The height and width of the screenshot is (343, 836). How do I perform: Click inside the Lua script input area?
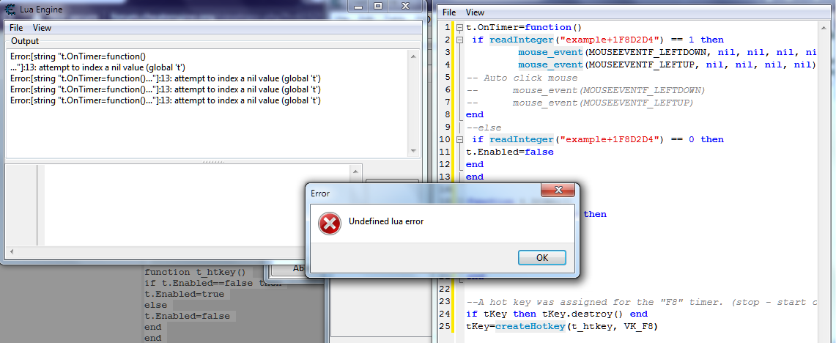(x=196, y=204)
